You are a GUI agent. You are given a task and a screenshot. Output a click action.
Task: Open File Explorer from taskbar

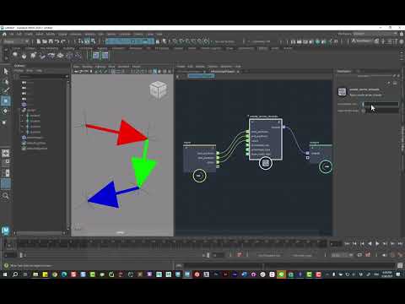[35, 274]
